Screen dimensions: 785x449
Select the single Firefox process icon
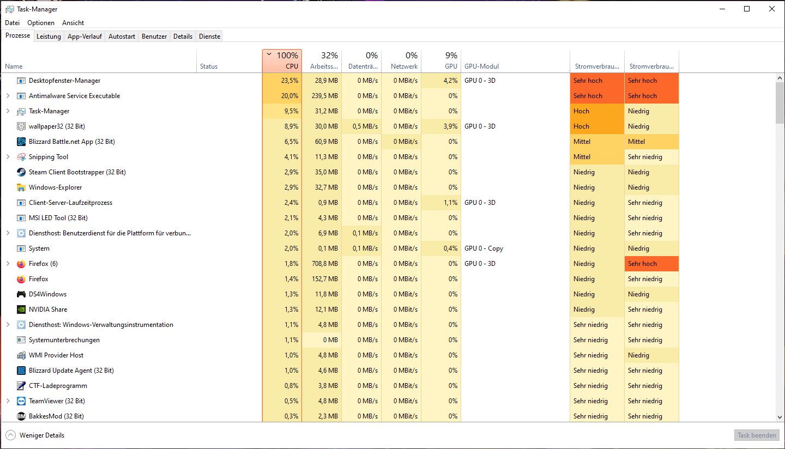click(x=21, y=279)
